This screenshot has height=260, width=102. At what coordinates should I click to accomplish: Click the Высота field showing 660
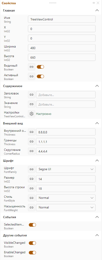coord(62,57)
